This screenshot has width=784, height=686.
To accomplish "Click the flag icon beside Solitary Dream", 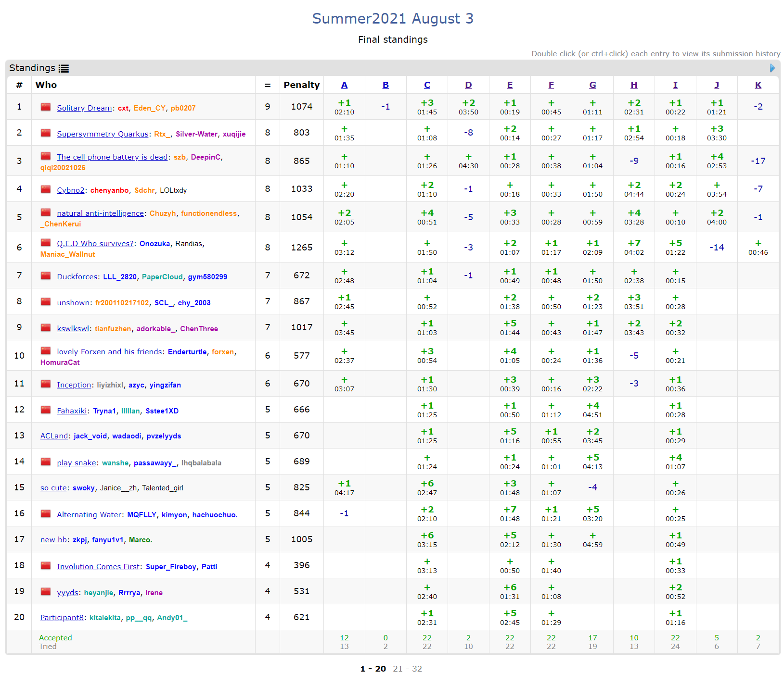I will pos(46,107).
